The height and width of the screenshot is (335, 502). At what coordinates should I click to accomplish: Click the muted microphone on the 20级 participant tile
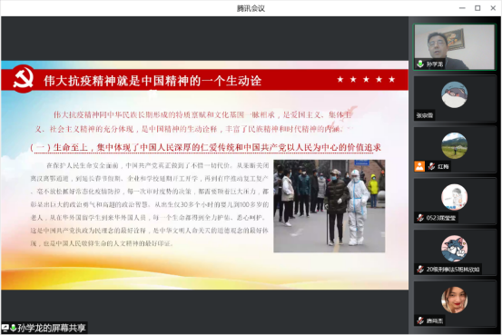point(420,270)
